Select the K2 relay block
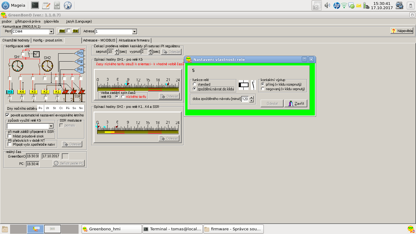 coord(45,92)
